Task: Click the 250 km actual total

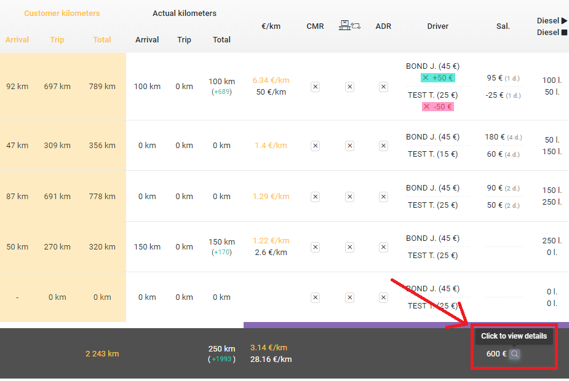Action: [221, 348]
